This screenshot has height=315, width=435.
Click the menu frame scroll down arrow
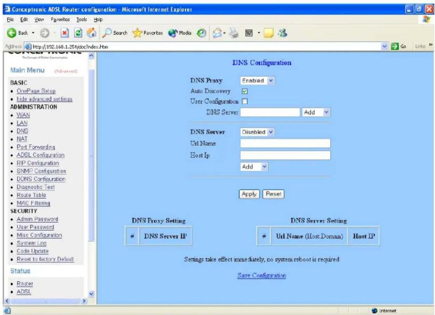pos(92,294)
